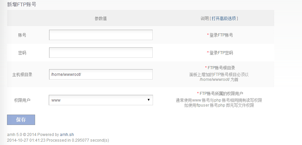Click the 新增FTP账号 page heading
Image resolution: width=302 pixels, height=145 pixels.
coord(22,4)
